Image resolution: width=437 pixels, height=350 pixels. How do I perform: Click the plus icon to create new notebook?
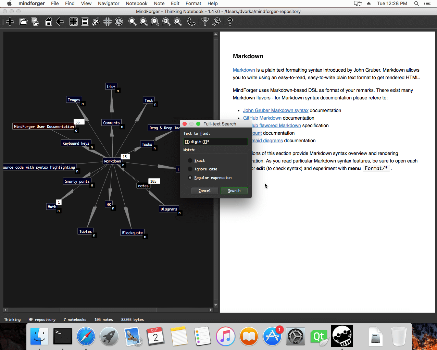click(x=10, y=22)
